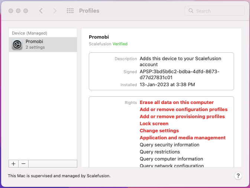Click the 'Change settings' right

pyautogui.click(x=159, y=130)
